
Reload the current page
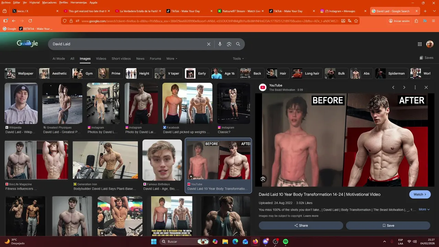pos(30,21)
